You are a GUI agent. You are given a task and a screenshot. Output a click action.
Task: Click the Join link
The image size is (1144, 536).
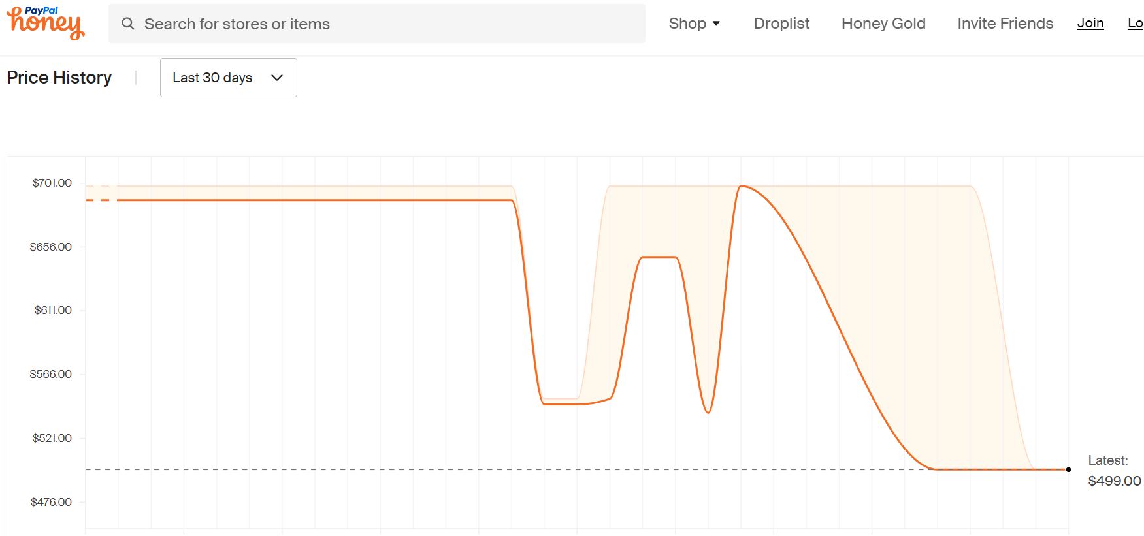1090,23
